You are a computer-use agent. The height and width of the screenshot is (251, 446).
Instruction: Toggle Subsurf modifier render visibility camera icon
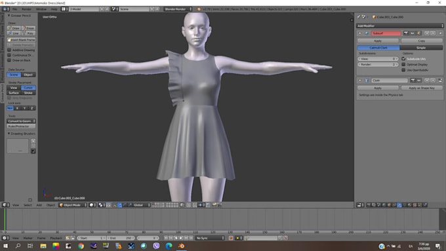406,33
